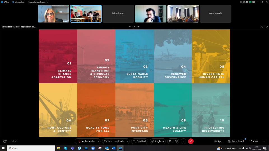
Task: Zoom in shared content with plus button
Action: 138,27
